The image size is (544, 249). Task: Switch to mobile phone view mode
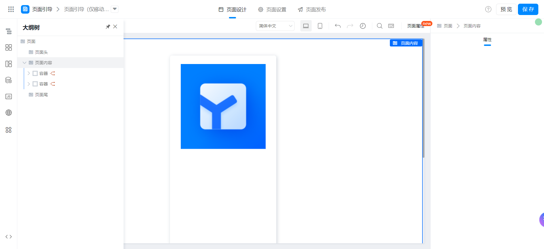320,26
